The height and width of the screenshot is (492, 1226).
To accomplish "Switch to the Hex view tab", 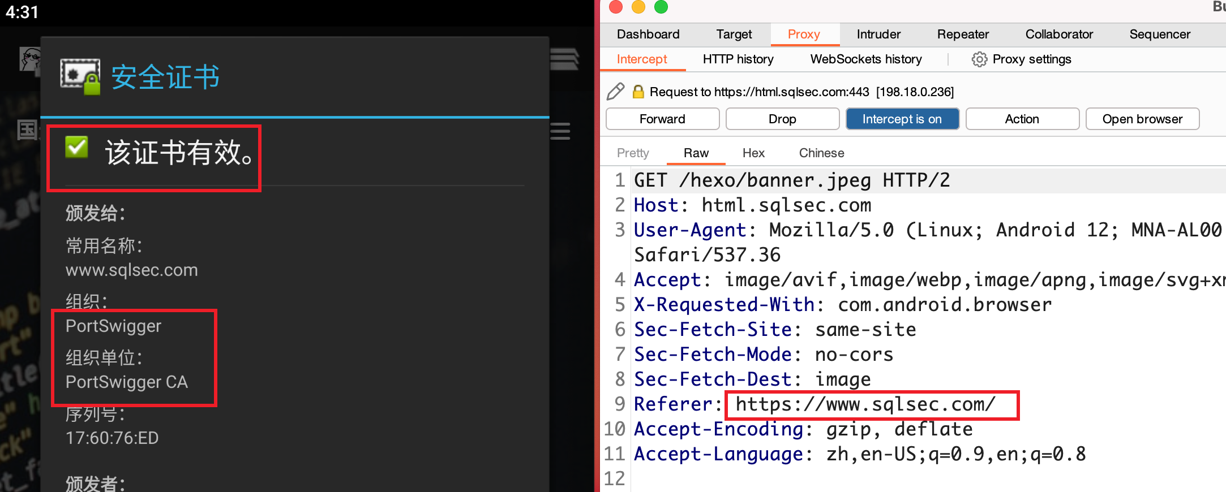I will 753,153.
